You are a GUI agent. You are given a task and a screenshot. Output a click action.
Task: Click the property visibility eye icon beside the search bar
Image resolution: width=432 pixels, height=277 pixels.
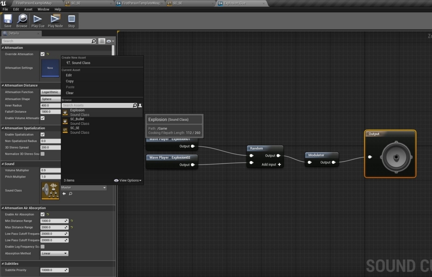click(109, 41)
